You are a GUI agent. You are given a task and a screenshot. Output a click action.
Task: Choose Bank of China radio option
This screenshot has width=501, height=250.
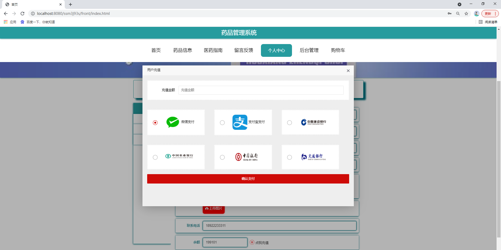[222, 157]
